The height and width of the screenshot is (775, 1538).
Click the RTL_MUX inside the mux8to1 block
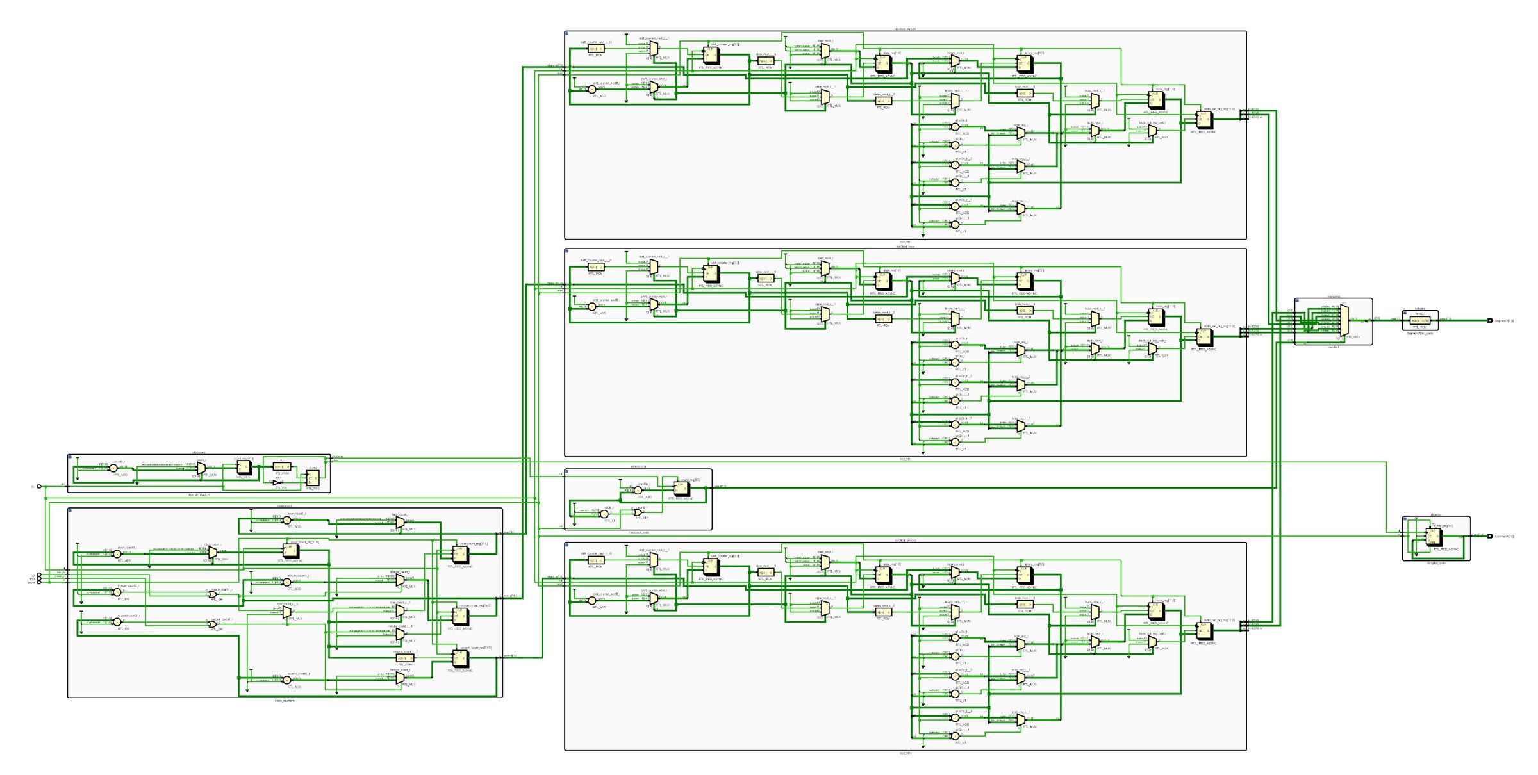tap(1344, 320)
